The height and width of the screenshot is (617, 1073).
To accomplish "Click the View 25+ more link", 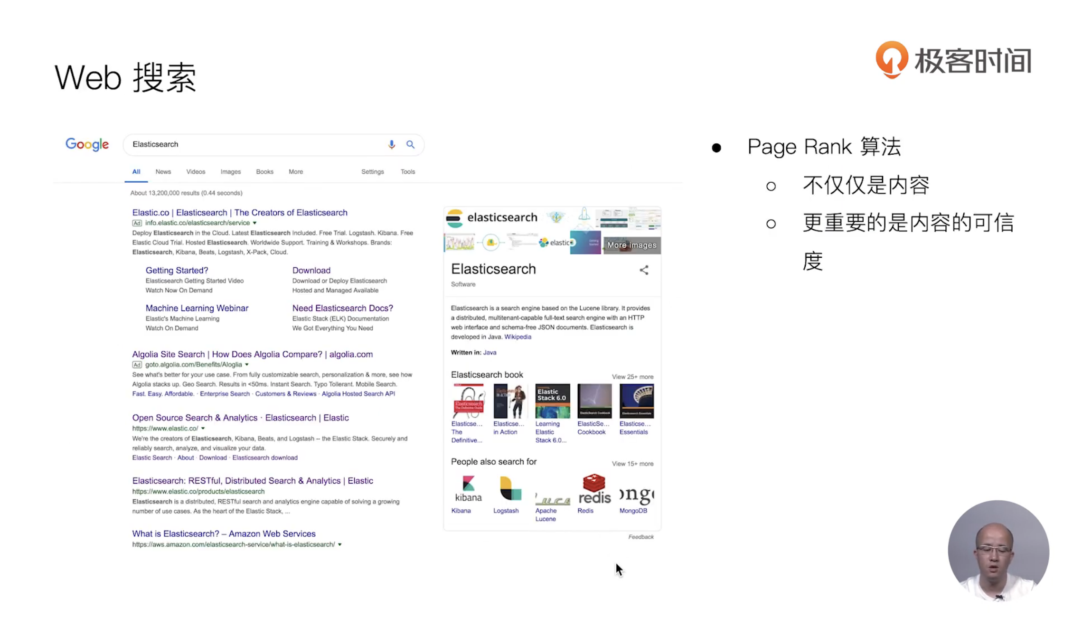I will (632, 377).
